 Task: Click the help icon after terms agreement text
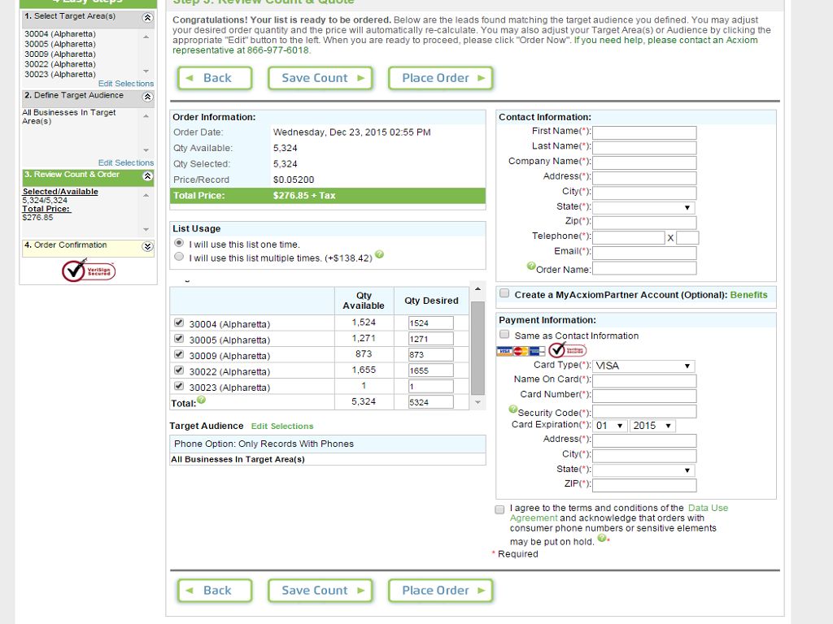coord(602,538)
